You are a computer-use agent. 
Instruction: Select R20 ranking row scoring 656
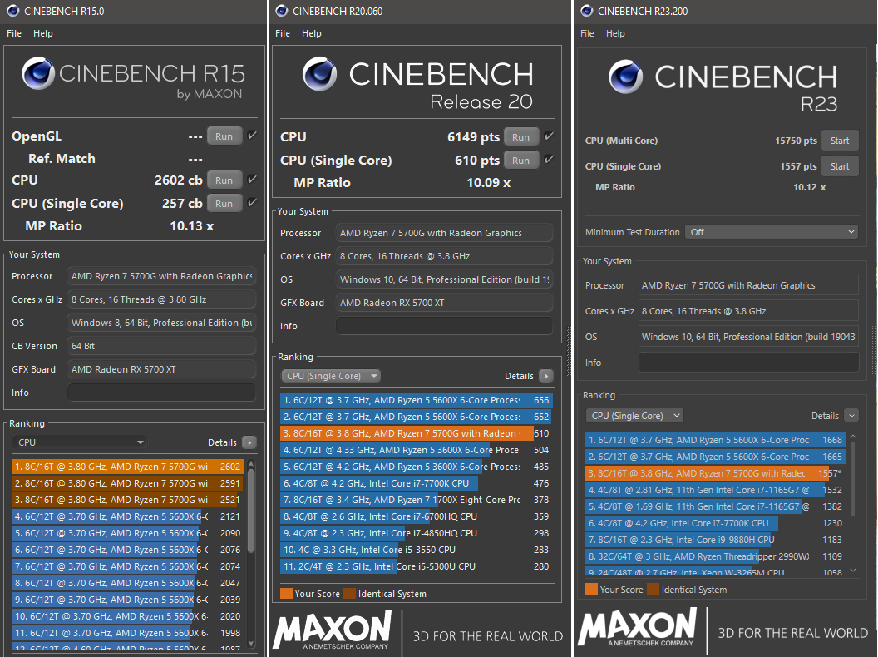tap(417, 400)
